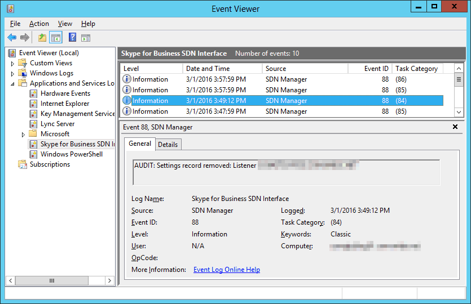Click the Key Management Service log icon
This screenshot has height=304, width=471.
pyautogui.click(x=33, y=114)
